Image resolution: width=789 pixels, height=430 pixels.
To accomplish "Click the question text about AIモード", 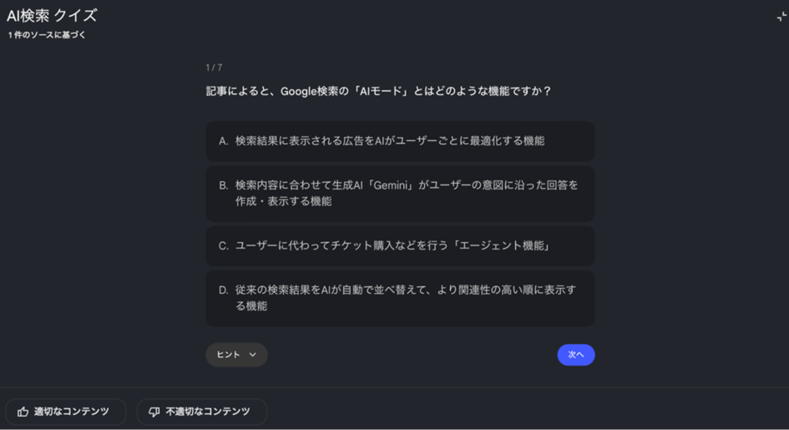I will [x=378, y=91].
